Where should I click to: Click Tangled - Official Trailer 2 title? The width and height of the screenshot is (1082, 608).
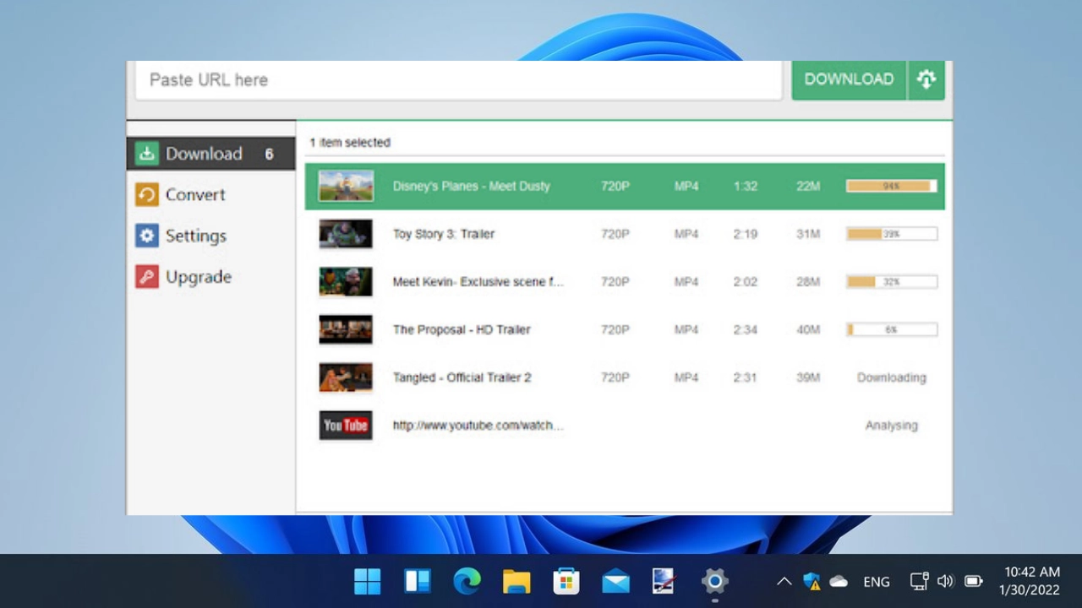pos(462,377)
